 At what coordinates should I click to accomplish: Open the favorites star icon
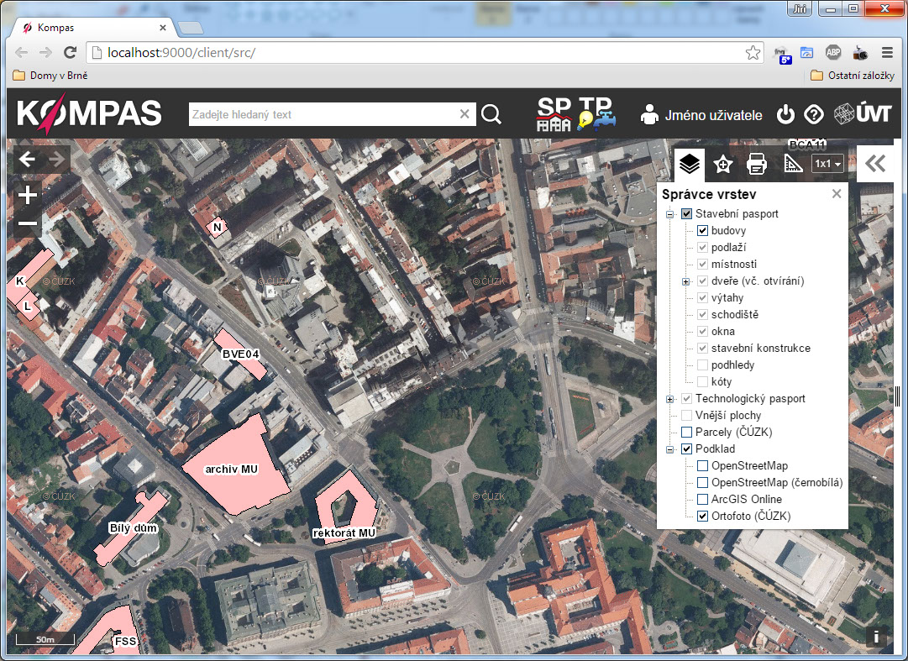pos(722,164)
